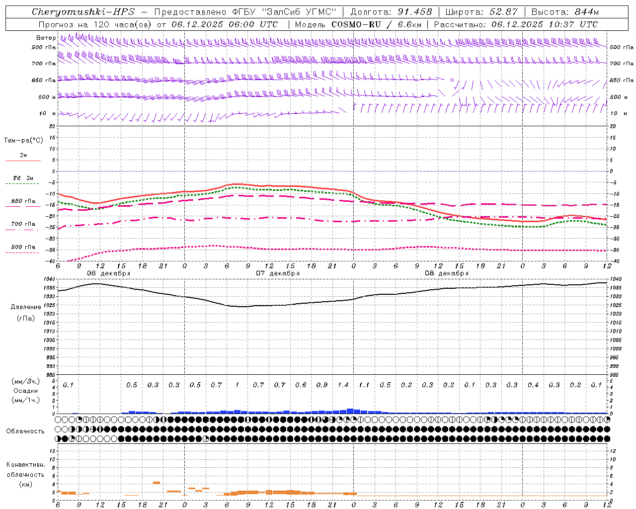Click the tallest blue precipitation bar
This screenshot has height=509, width=636.
350,411
